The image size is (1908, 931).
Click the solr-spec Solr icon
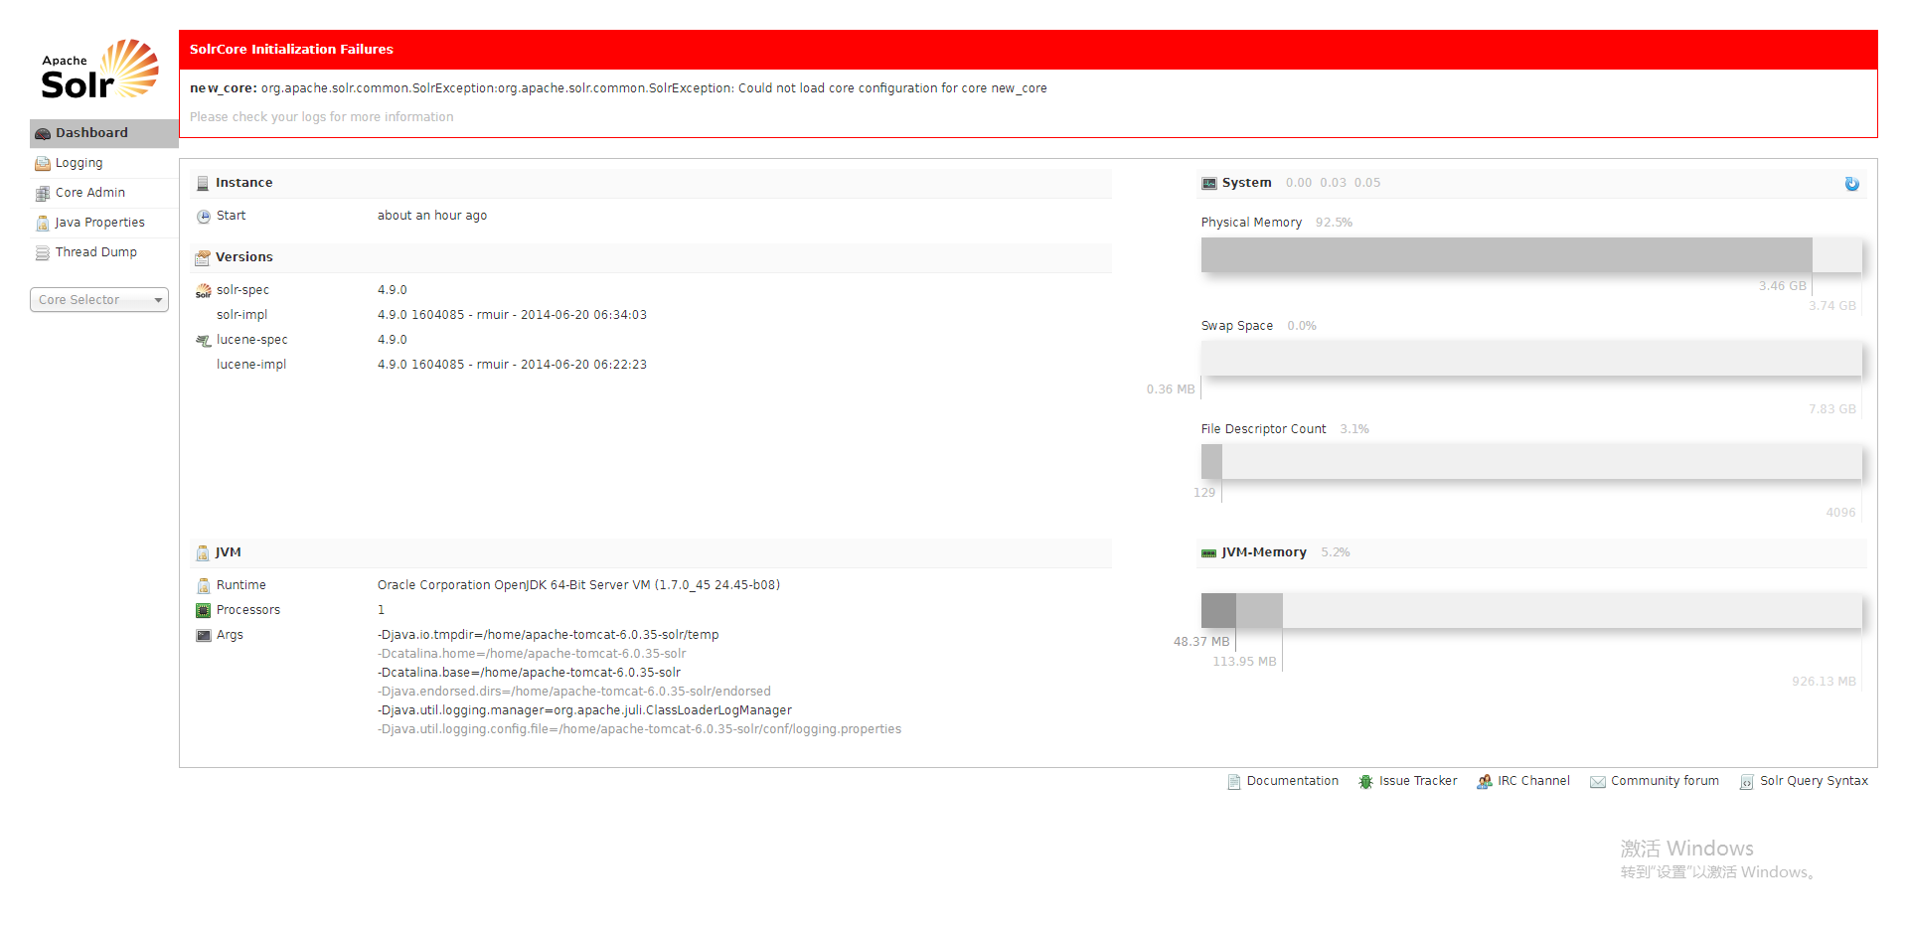(204, 290)
